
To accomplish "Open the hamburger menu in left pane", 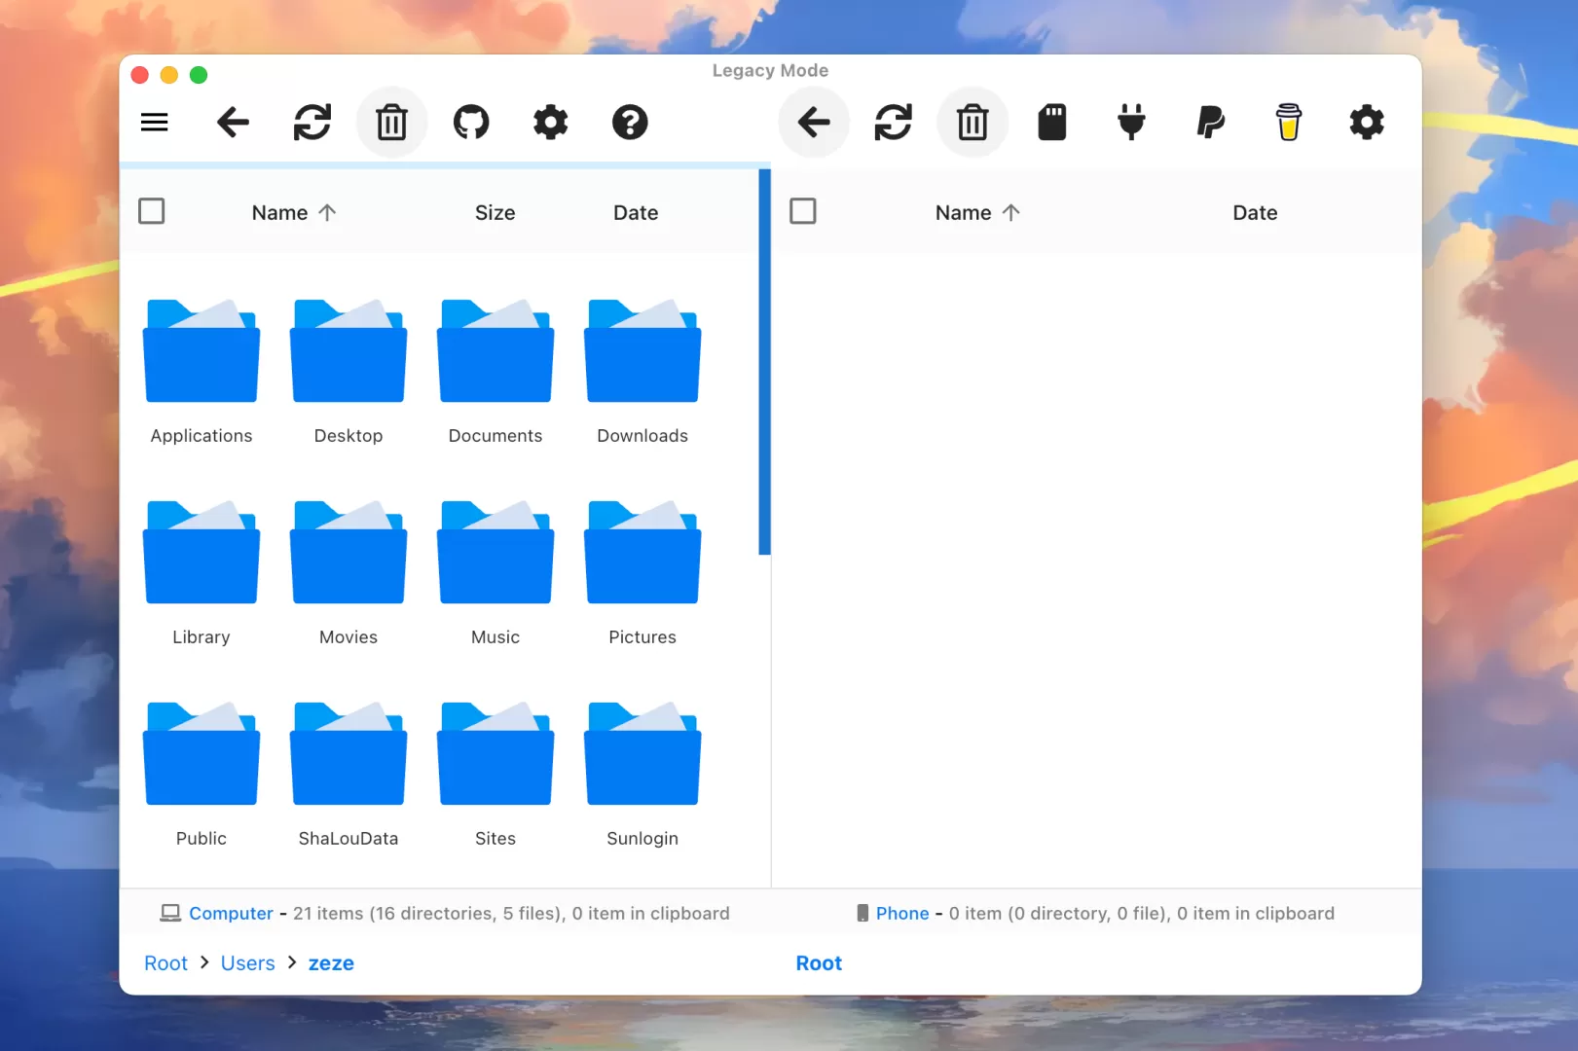I will (155, 123).
